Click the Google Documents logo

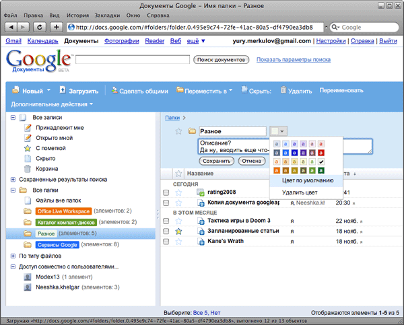pyautogui.click(x=38, y=61)
